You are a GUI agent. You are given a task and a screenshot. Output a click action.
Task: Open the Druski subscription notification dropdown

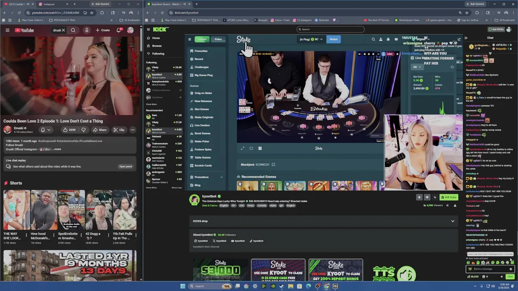[45, 130]
